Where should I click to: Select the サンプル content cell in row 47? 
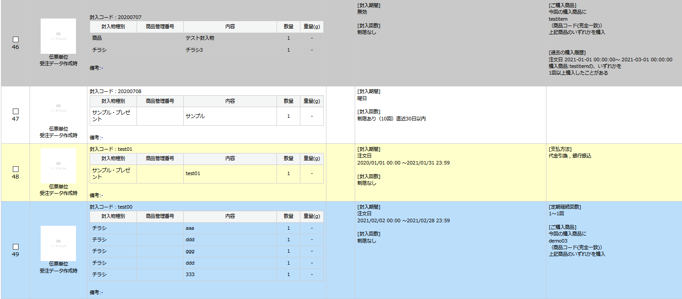point(195,116)
